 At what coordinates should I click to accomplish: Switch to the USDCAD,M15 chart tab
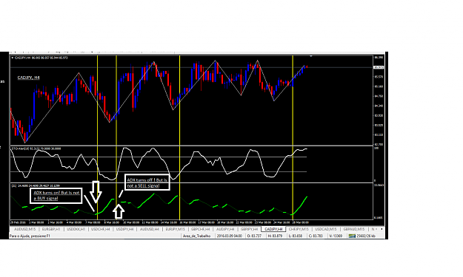tap(326, 229)
